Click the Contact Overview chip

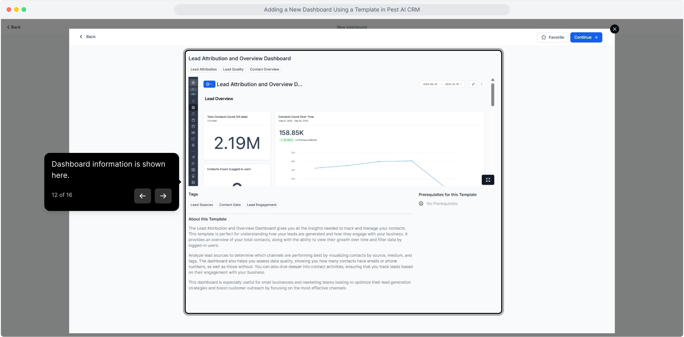coord(264,69)
